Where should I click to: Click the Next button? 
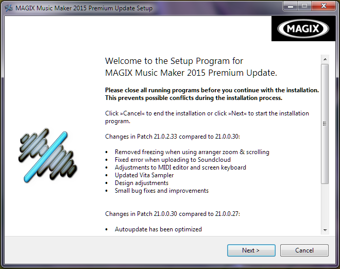tap(251, 250)
